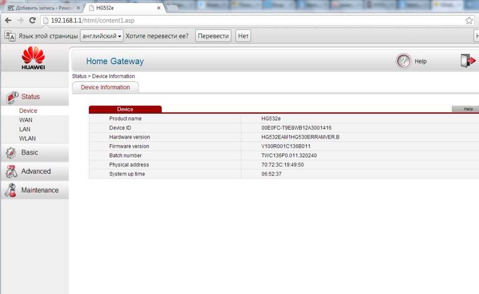Image resolution: width=479 pixels, height=294 pixels.
Task: Expand the Advanced menu section
Action: 35,171
